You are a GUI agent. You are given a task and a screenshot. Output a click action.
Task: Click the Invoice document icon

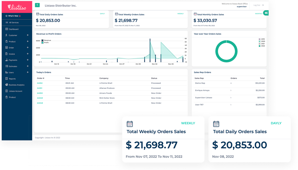7,54
